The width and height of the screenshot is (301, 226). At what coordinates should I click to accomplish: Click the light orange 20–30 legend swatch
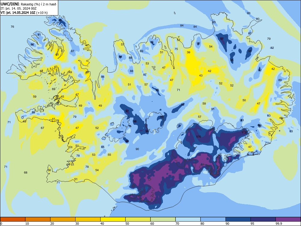point(63,219)
